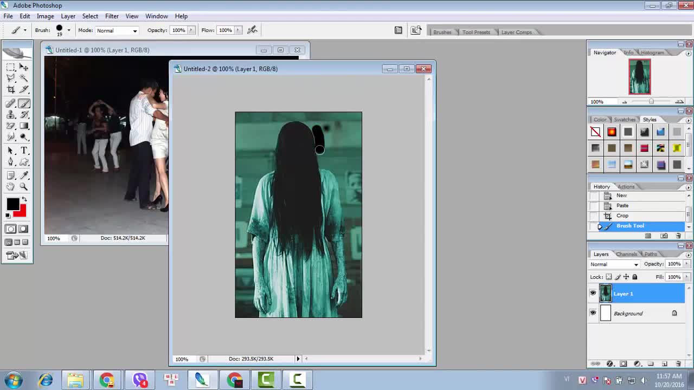Open Untitled-2 status bar info menu
Screen dimensions: 694x390
[x=298, y=359]
